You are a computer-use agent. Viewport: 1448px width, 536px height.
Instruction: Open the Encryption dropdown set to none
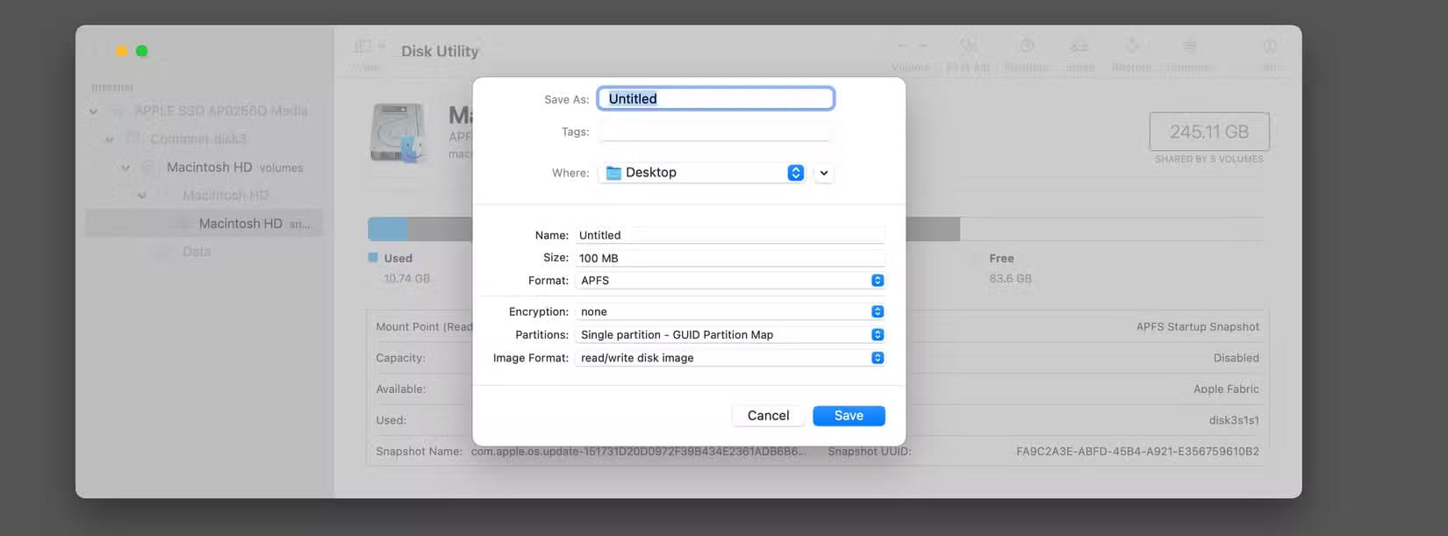(x=730, y=311)
